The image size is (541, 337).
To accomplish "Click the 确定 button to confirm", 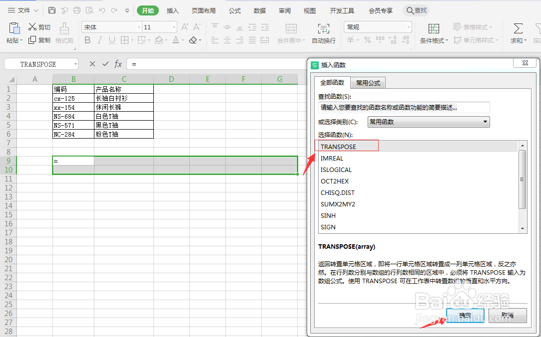I will [465, 315].
